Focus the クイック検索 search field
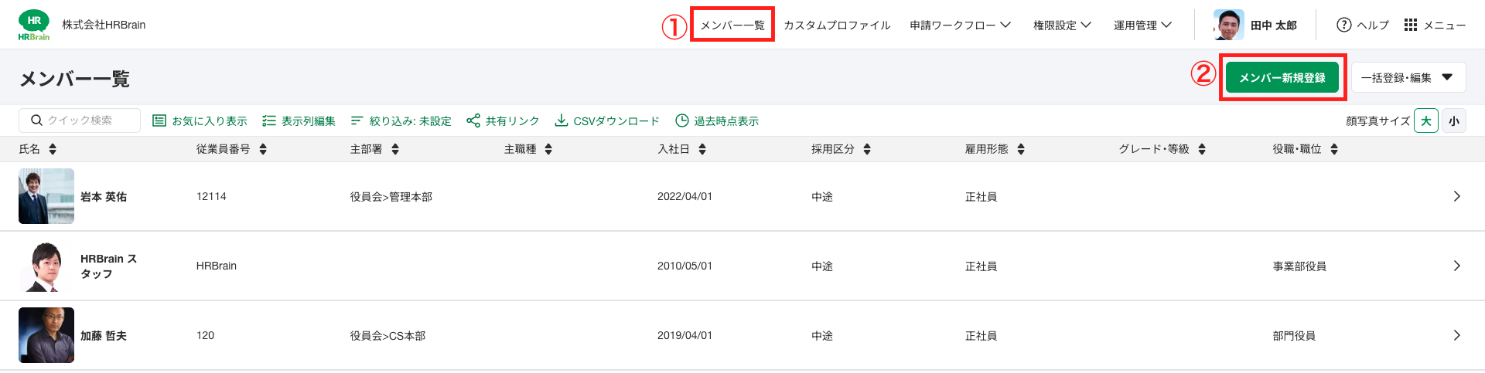Screen dimensions: 1485x373 click(x=80, y=120)
